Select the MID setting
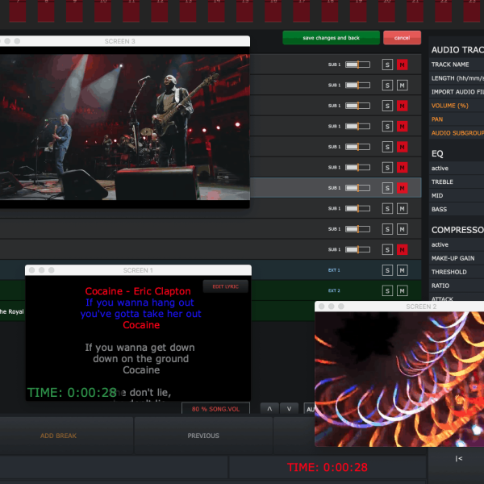484x484 pixels. [x=457, y=195]
